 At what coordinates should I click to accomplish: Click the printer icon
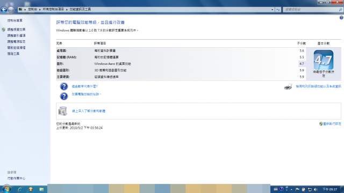pos(288,87)
